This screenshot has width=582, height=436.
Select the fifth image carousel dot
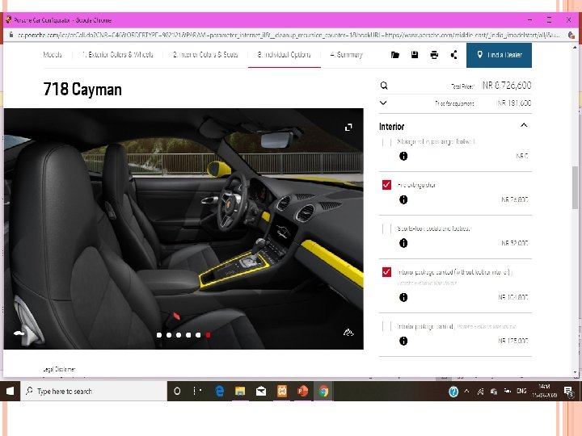point(198,335)
